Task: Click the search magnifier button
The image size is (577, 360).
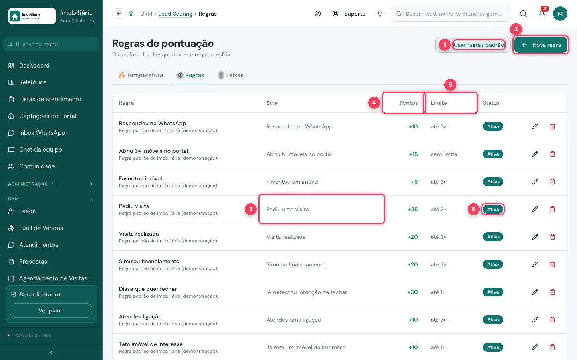Action: click(x=523, y=14)
